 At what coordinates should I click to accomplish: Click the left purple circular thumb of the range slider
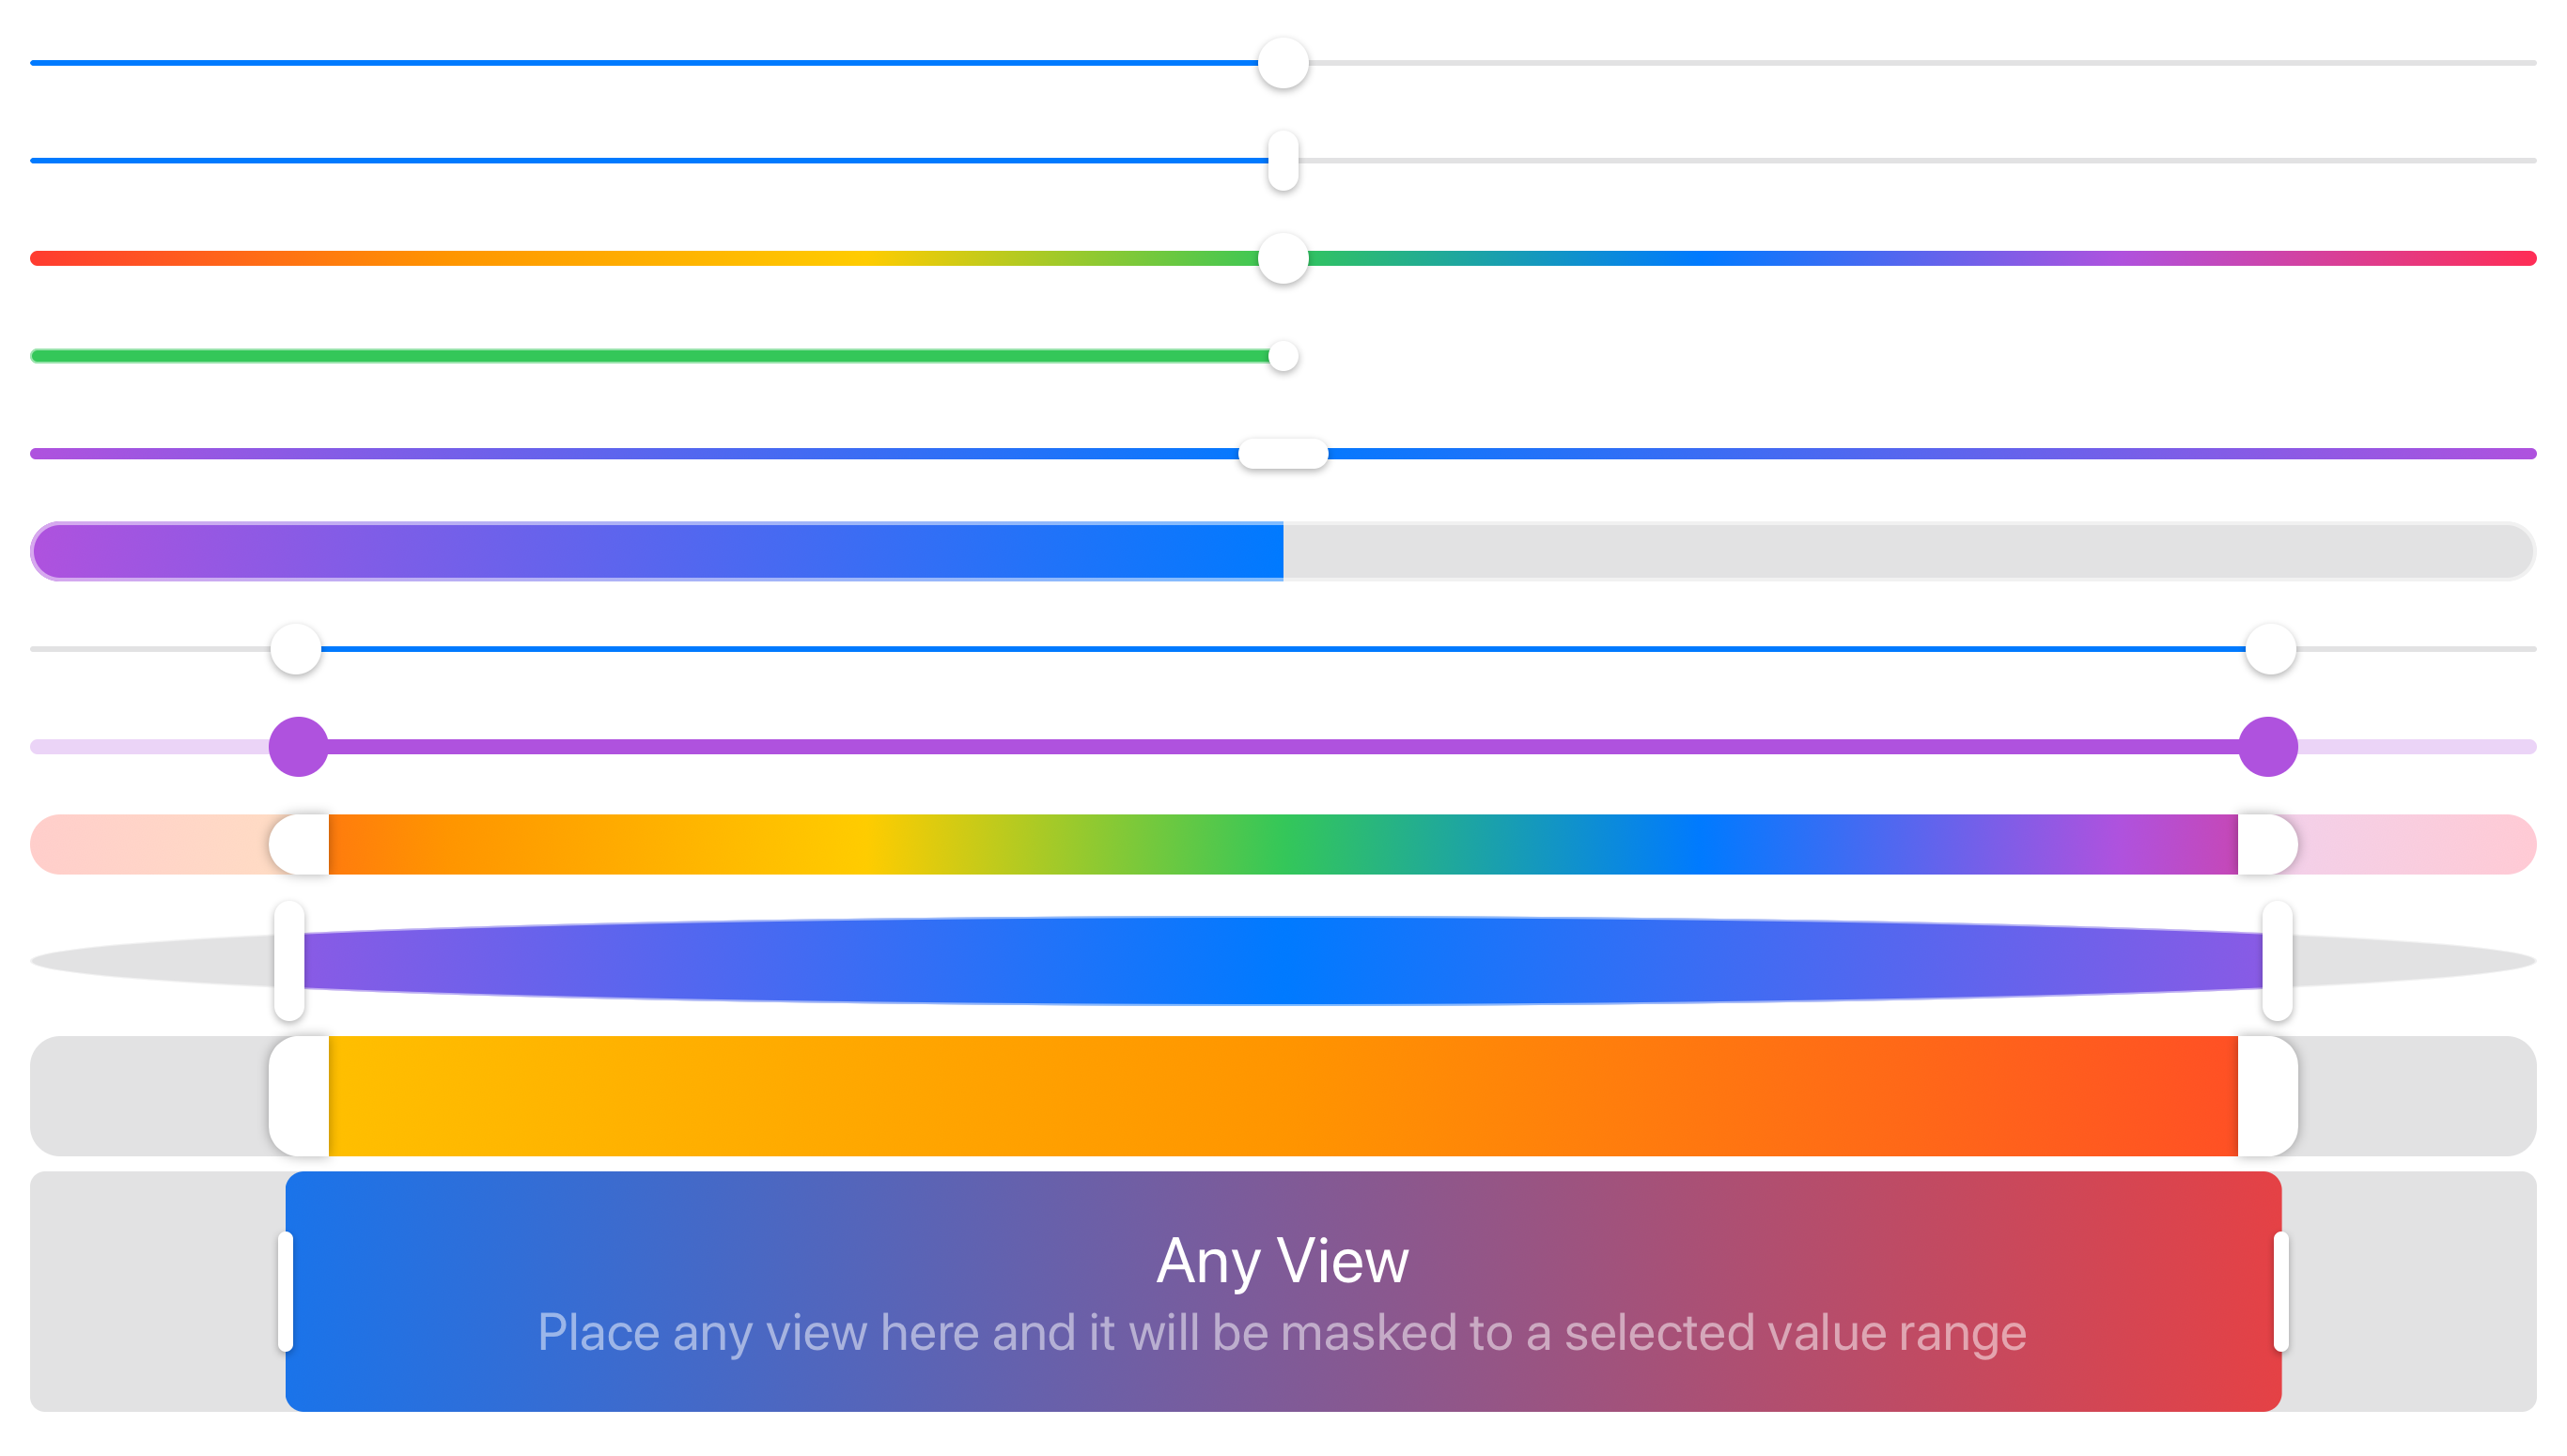(x=299, y=747)
